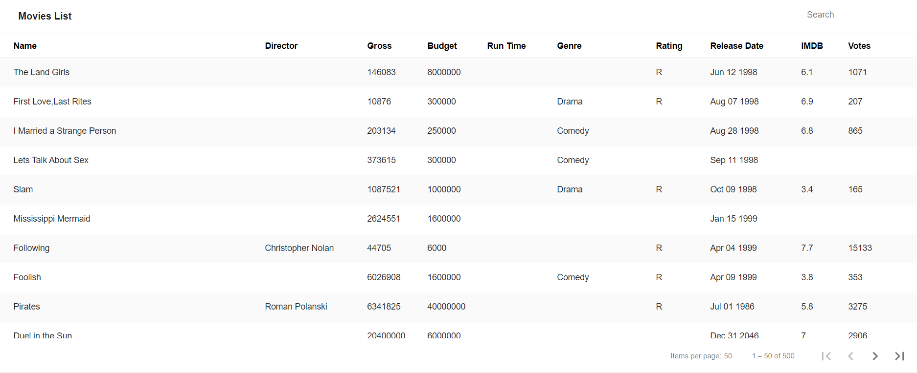Click gross value 6341825

pyautogui.click(x=384, y=307)
